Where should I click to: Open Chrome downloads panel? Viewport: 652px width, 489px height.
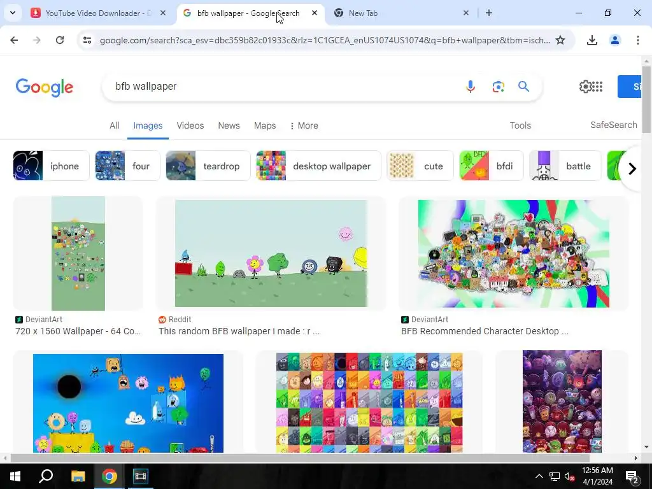click(592, 40)
